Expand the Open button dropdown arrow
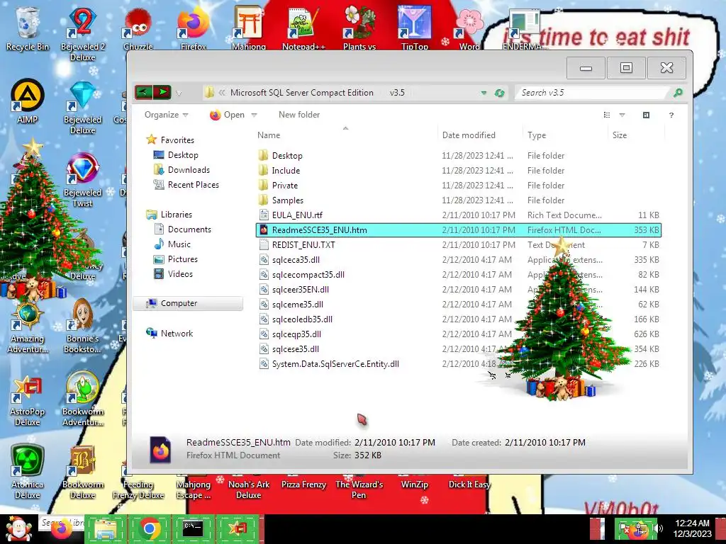This screenshot has width=726, height=544. [254, 115]
